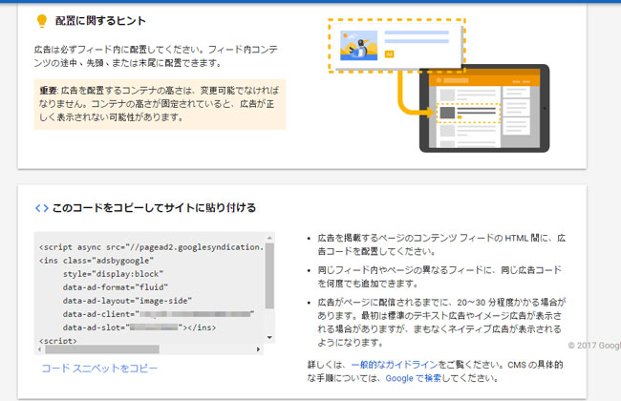Click the このコードをコピーしてサイトに貼り付ける heading
Screen dimensions: 621x401
click(154, 208)
